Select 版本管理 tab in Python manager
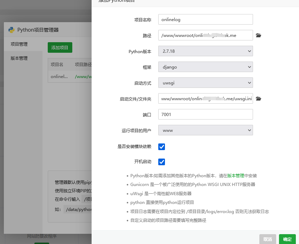The height and width of the screenshot is (244, 299). [x=19, y=58]
